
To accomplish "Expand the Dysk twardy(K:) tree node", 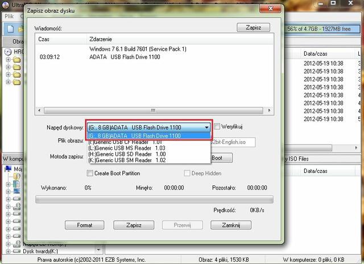I will pos(8,251).
